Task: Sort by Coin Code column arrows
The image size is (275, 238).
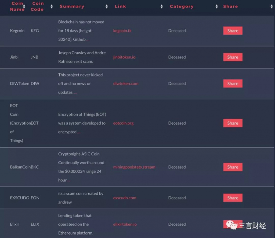Action: tap(52, 6)
